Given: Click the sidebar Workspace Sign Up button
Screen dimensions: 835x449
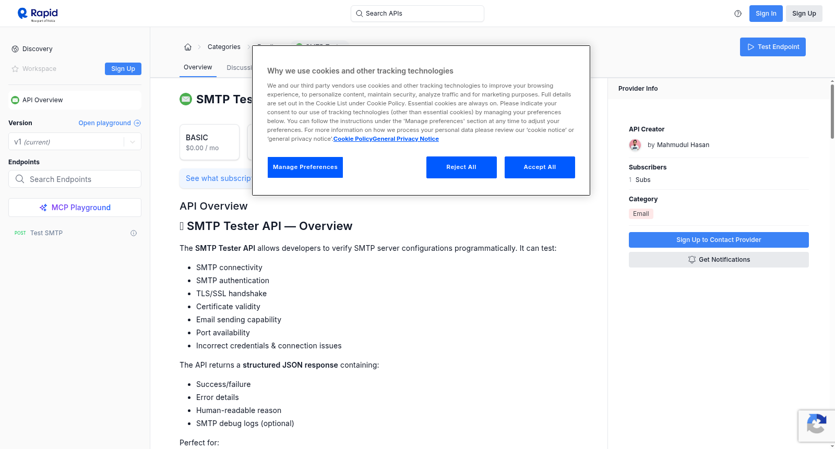Looking at the screenshot, I should (123, 69).
